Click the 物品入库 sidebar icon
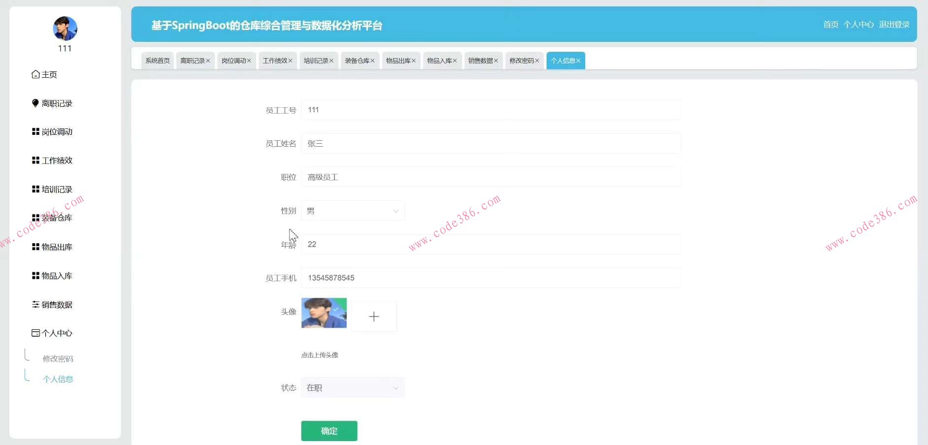Screen dimensions: 928x445 click(x=35, y=275)
